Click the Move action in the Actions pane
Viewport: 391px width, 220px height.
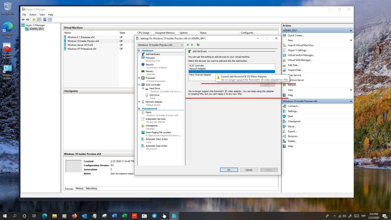click(x=292, y=126)
